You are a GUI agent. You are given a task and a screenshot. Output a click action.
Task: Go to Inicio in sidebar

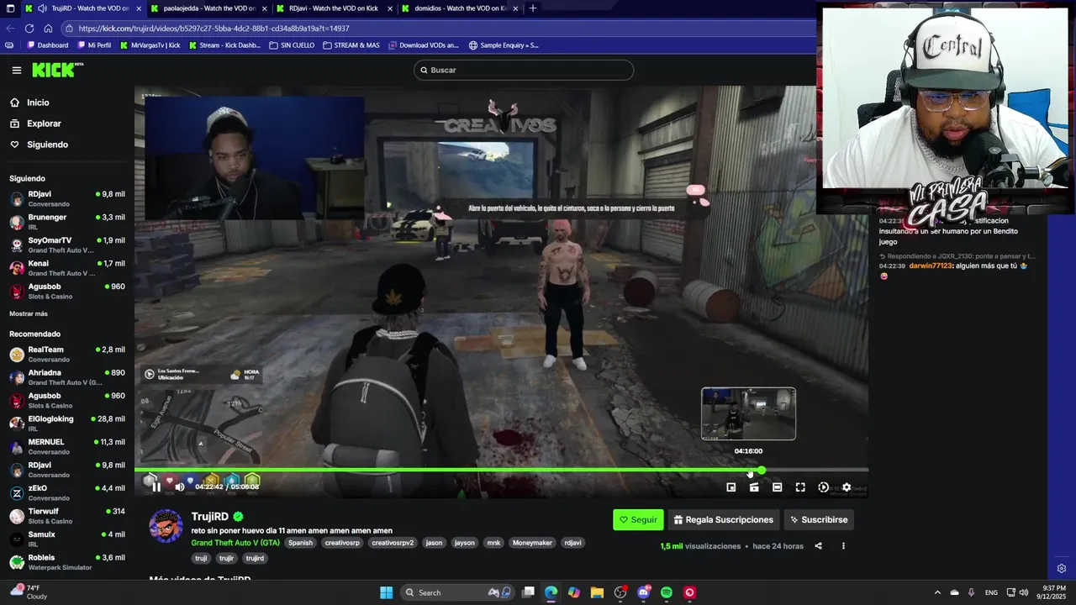pyautogui.click(x=38, y=103)
